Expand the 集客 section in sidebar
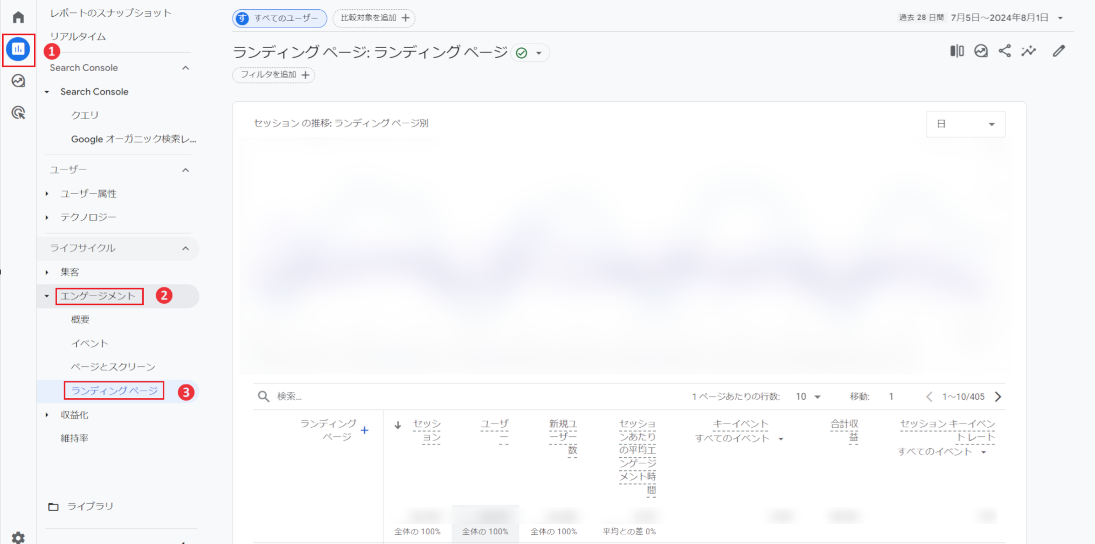This screenshot has height=544, width=1095. pyautogui.click(x=68, y=272)
